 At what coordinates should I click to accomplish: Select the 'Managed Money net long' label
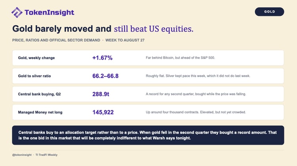pyautogui.click(x=40, y=112)
